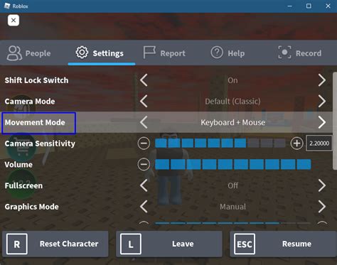The width and height of the screenshot is (337, 265).
Task: Click the Camera Sensitivity slider bar
Action: [220, 144]
